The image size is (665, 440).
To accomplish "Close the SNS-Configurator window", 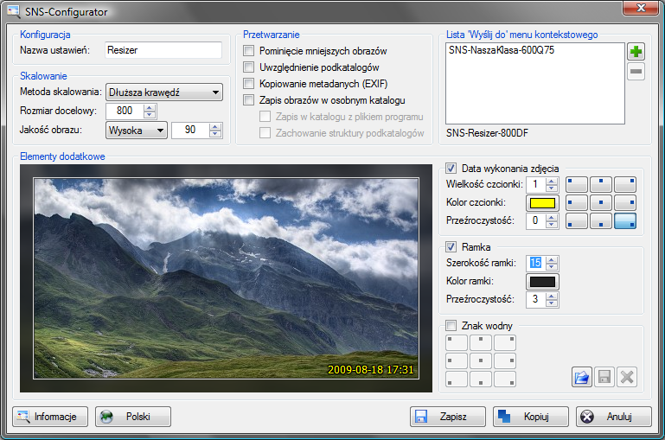I will click(x=641, y=7).
